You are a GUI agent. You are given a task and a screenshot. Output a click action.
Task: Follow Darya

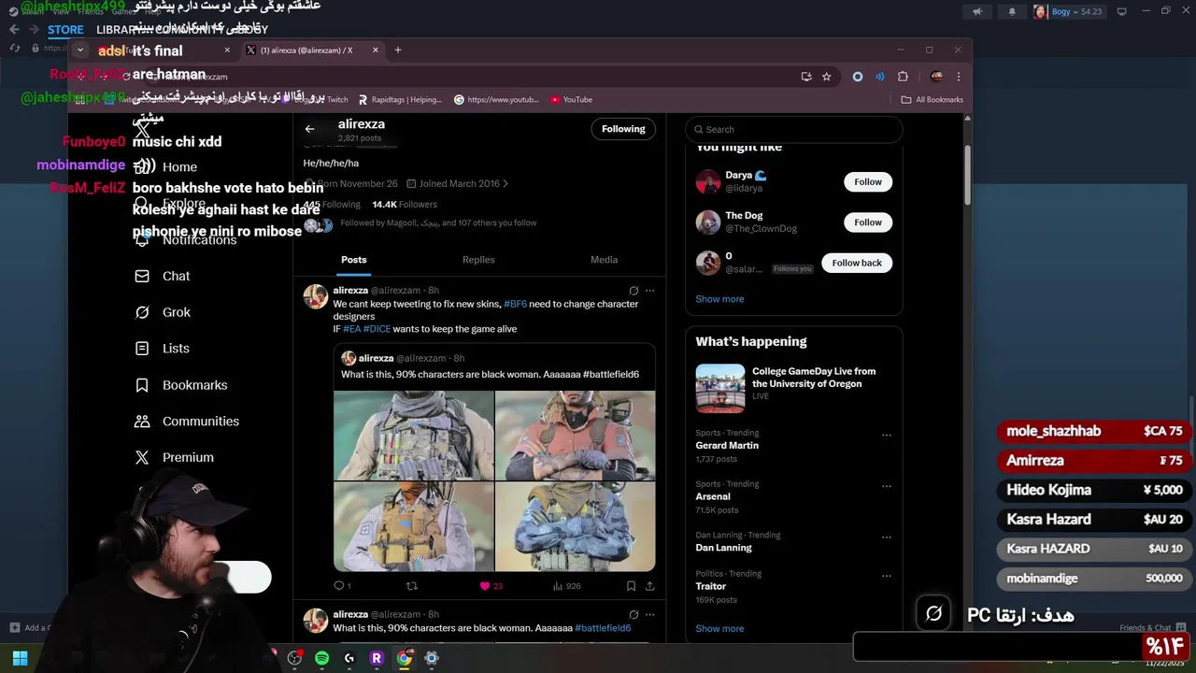click(868, 182)
